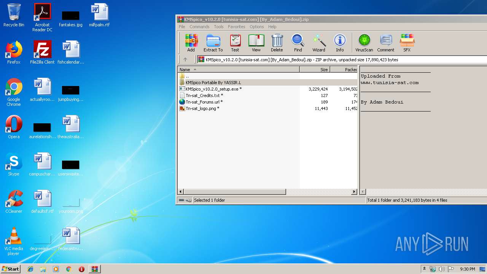Open VLC media player desktop shortcut

pyautogui.click(x=14, y=241)
